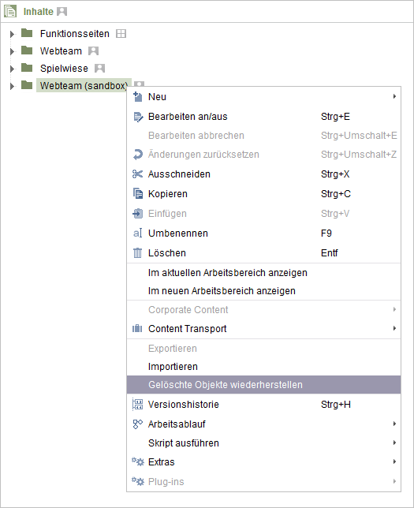Expand the Spielwiese folder tree node
The image size is (414, 508).
tap(13, 69)
